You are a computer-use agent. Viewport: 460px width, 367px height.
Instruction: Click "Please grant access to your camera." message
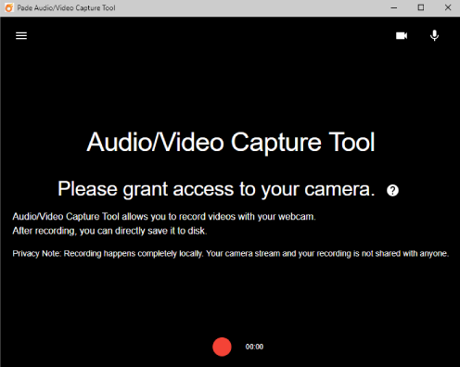(216, 189)
